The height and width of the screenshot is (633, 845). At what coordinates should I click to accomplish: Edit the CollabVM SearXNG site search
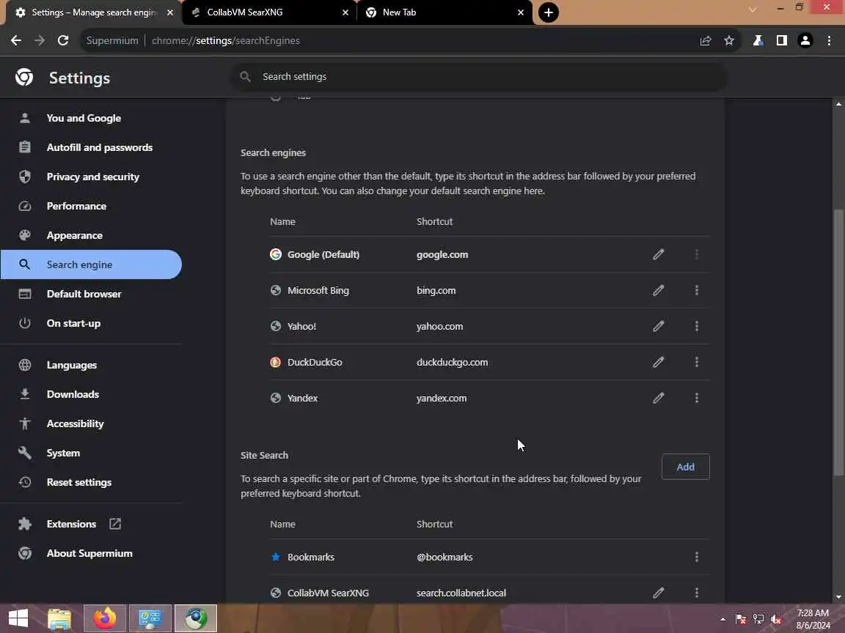(x=658, y=593)
